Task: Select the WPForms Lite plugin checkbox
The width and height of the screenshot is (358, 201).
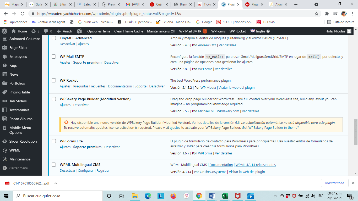Action: 54,141
